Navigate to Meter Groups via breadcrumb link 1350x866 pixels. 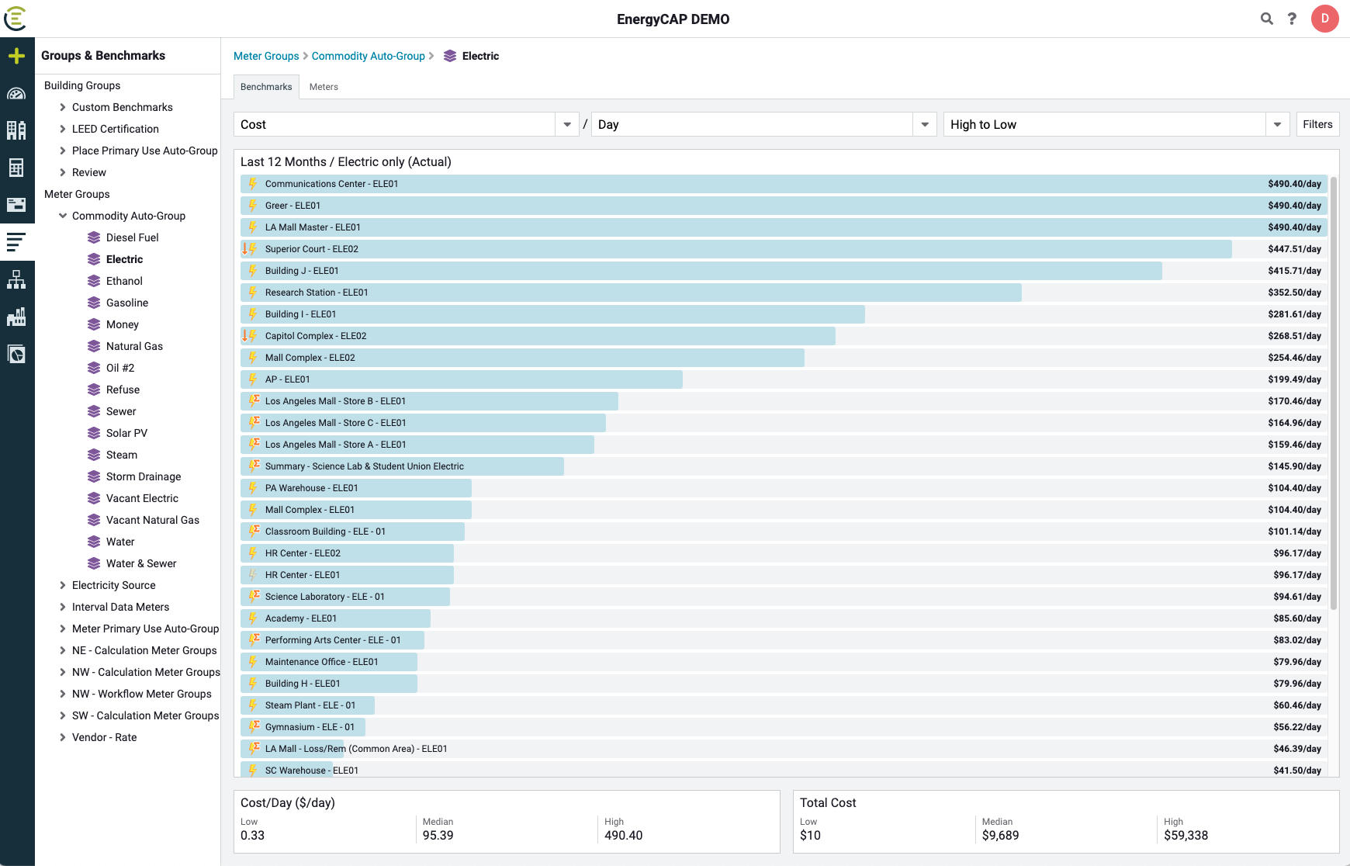(x=266, y=56)
